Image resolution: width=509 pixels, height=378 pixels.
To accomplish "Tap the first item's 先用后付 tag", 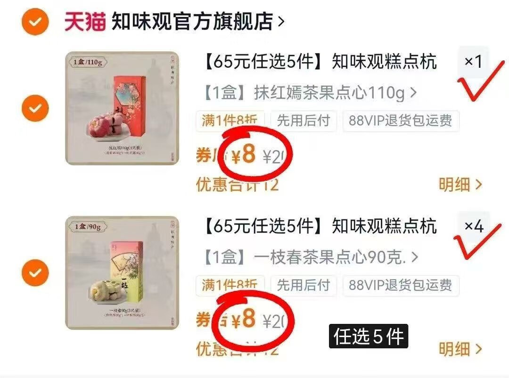I will point(304,121).
